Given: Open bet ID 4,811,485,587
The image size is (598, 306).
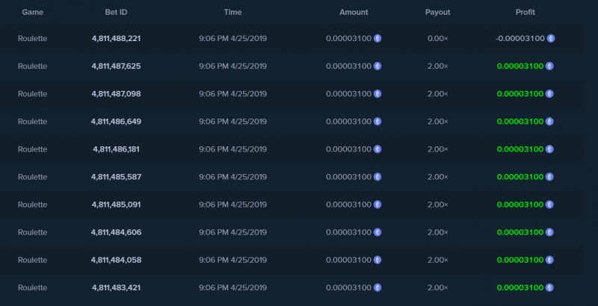Looking at the screenshot, I should coord(116,177).
